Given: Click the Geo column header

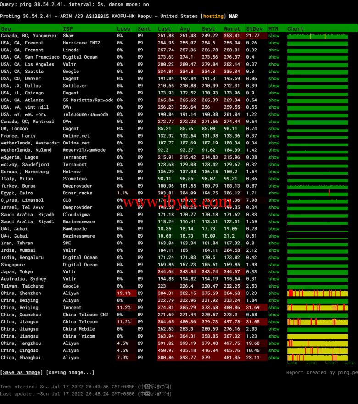Looking at the screenshot, I should [6, 29].
